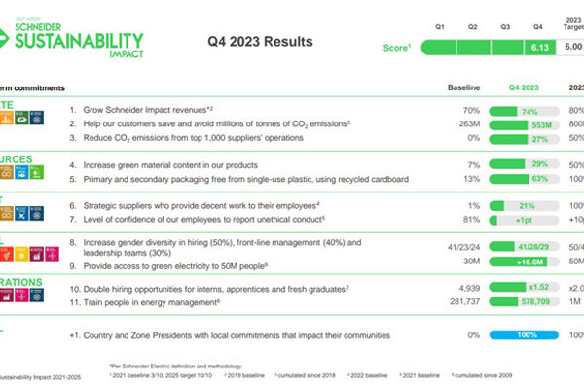Click 'Train people in energy management' text

[x=151, y=302]
